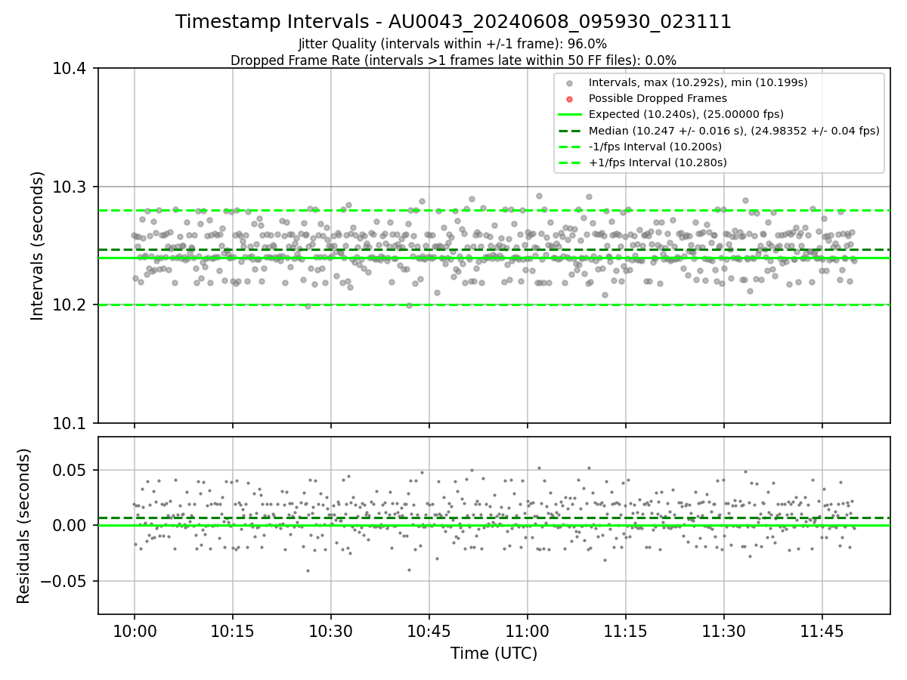The image size is (907, 680).
Task: Click the 'Residuals (seconds)' y-axis label
Action: 24,526
